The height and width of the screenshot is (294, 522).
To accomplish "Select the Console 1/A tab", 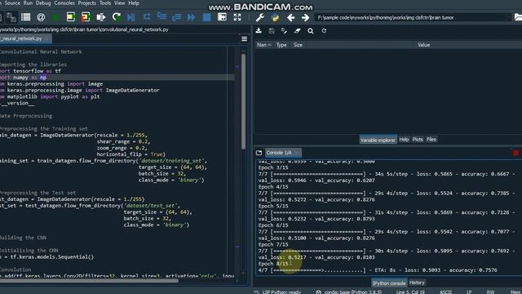I will pos(283,153).
